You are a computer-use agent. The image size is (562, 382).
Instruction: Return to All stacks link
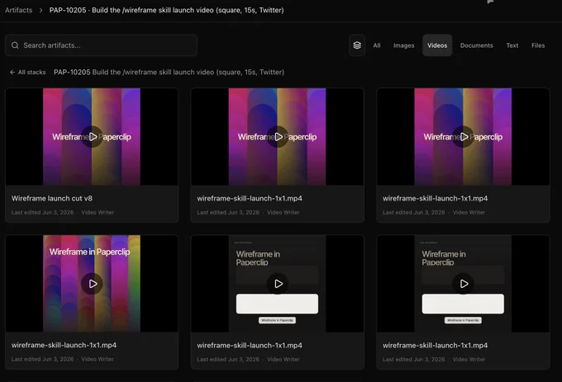31,73
